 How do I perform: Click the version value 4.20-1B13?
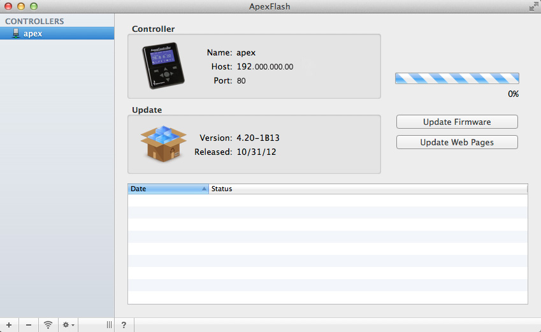(258, 138)
